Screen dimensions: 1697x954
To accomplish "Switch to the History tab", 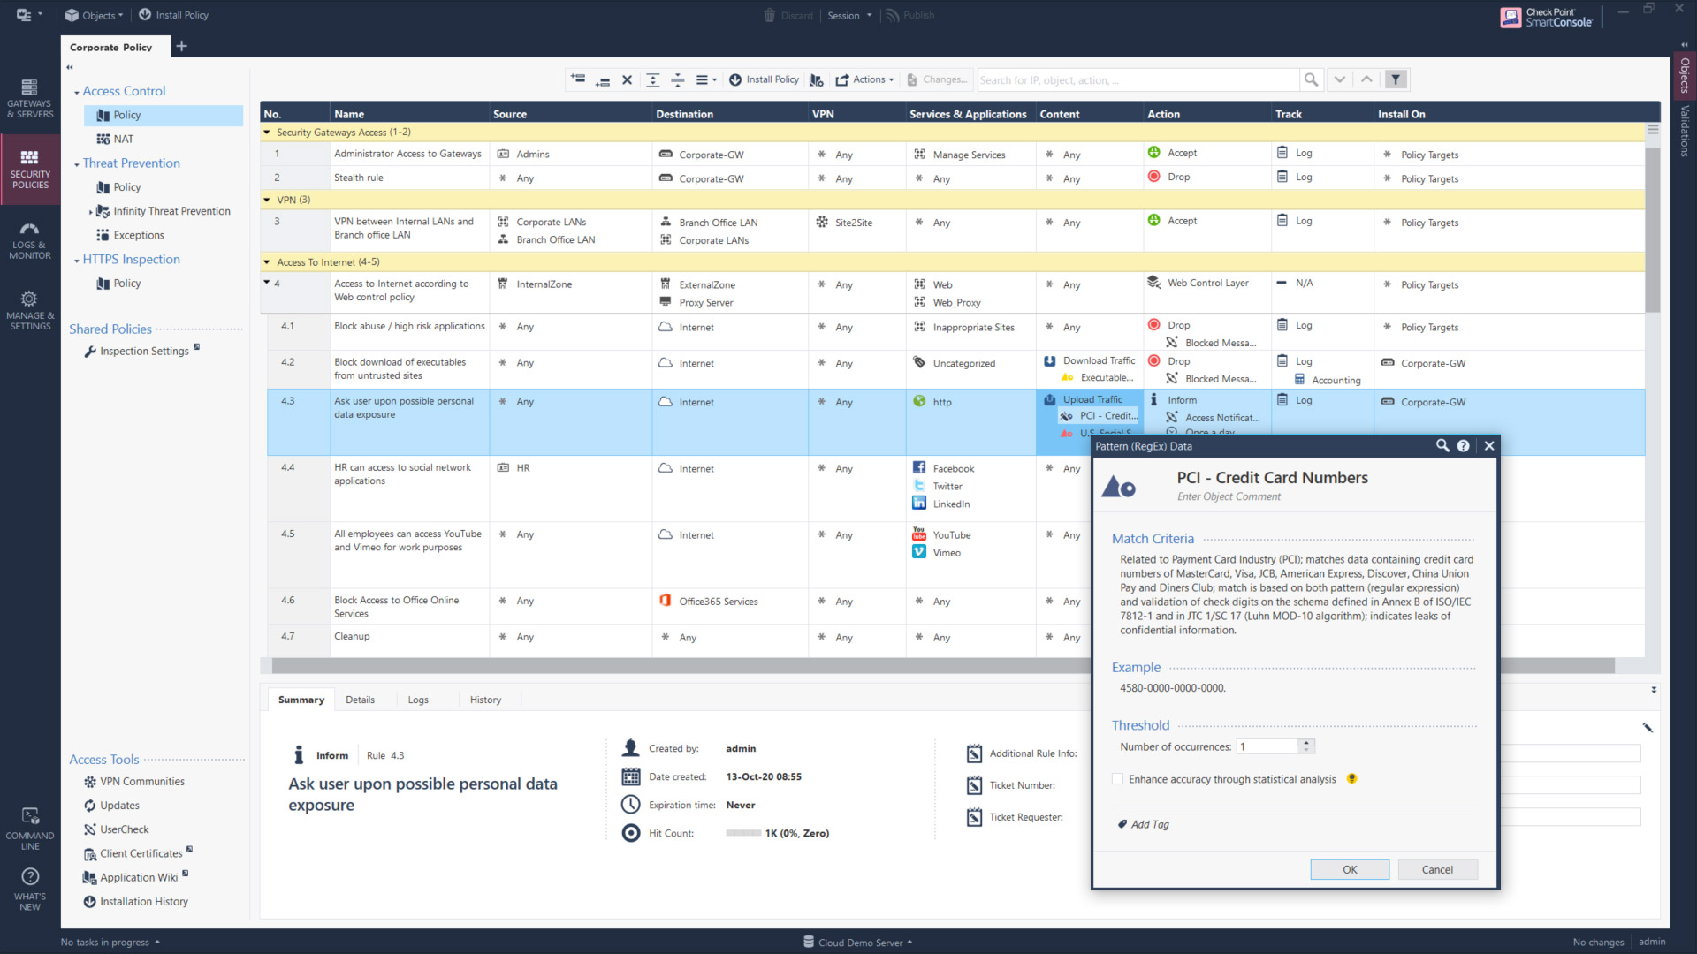I will point(485,700).
